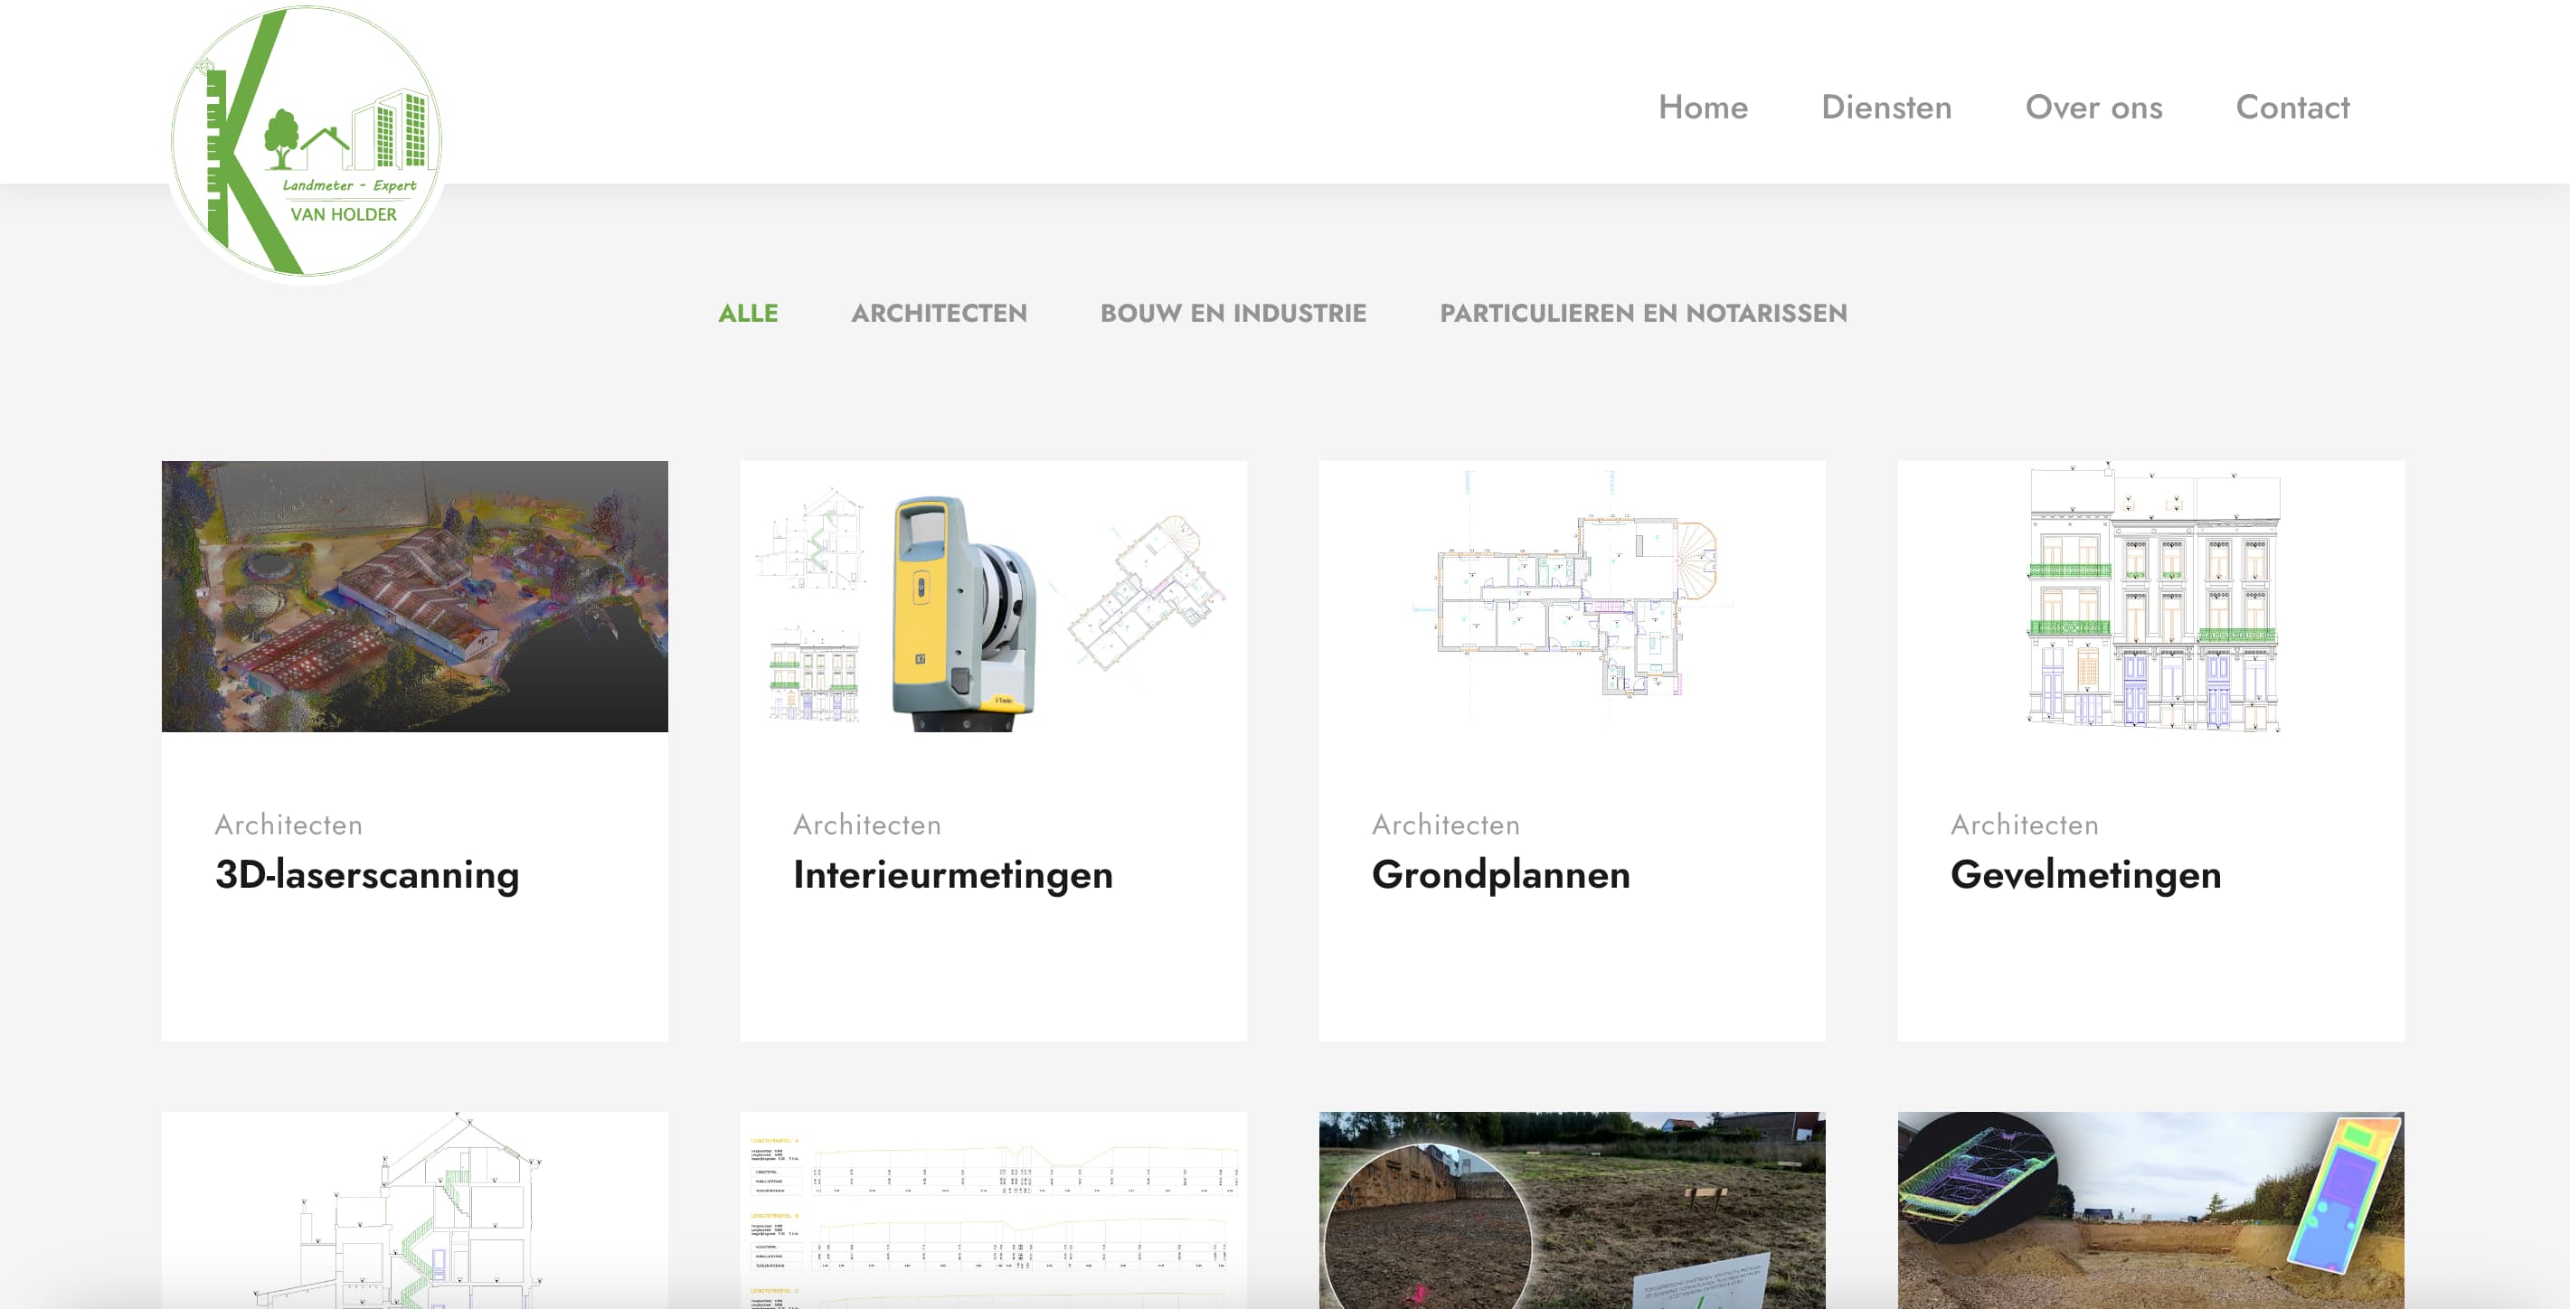Image resolution: width=2570 pixels, height=1309 pixels.
Task: Open the 3D-laserscanning service
Action: tap(367, 875)
